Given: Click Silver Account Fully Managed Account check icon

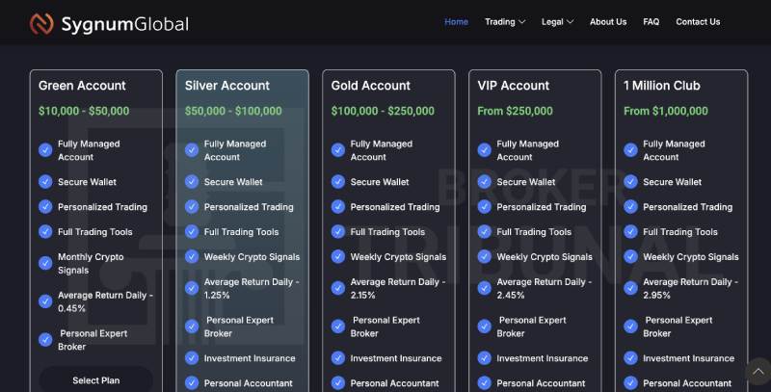Looking at the screenshot, I should pos(192,150).
